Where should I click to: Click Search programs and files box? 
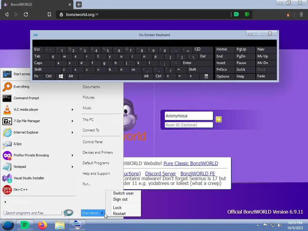pyautogui.click(x=32, y=213)
